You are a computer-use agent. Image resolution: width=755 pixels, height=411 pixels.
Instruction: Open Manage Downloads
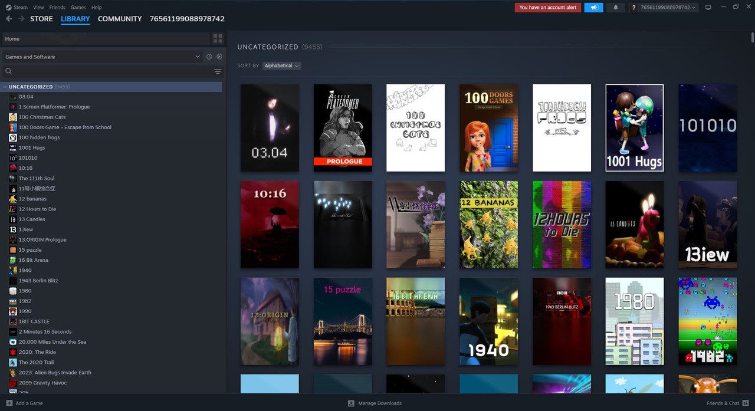375,403
